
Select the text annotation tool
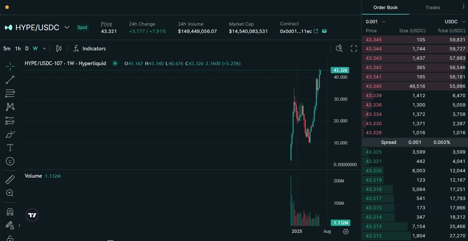10,148
